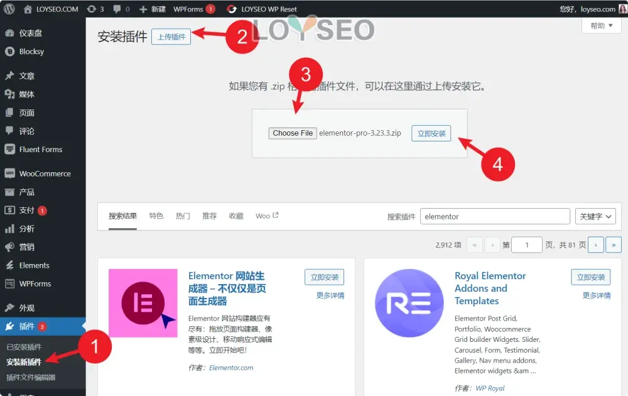Click the Fluent Forms icon
The height and width of the screenshot is (396, 628).
point(9,149)
